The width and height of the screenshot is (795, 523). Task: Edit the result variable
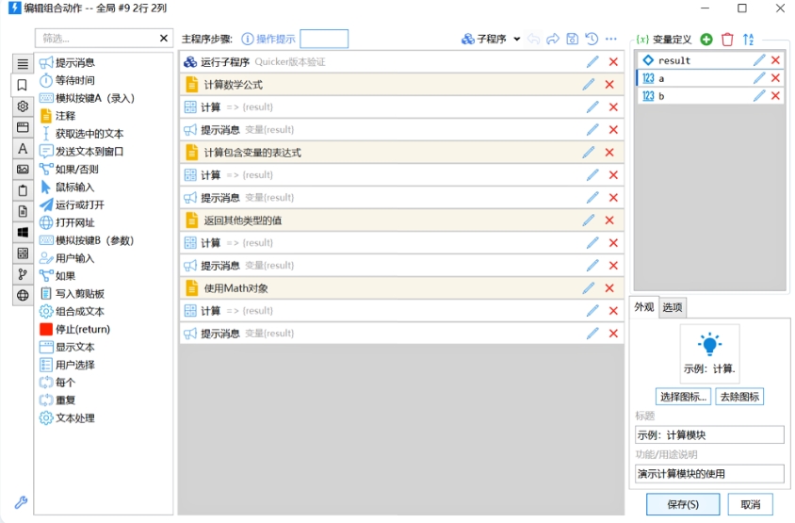click(759, 60)
